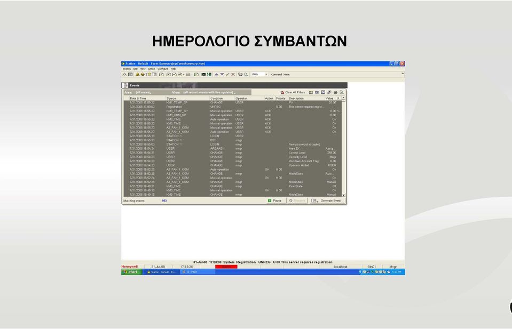
Task: Select the KM3_TEMP_SP event row
Action: click(x=232, y=111)
